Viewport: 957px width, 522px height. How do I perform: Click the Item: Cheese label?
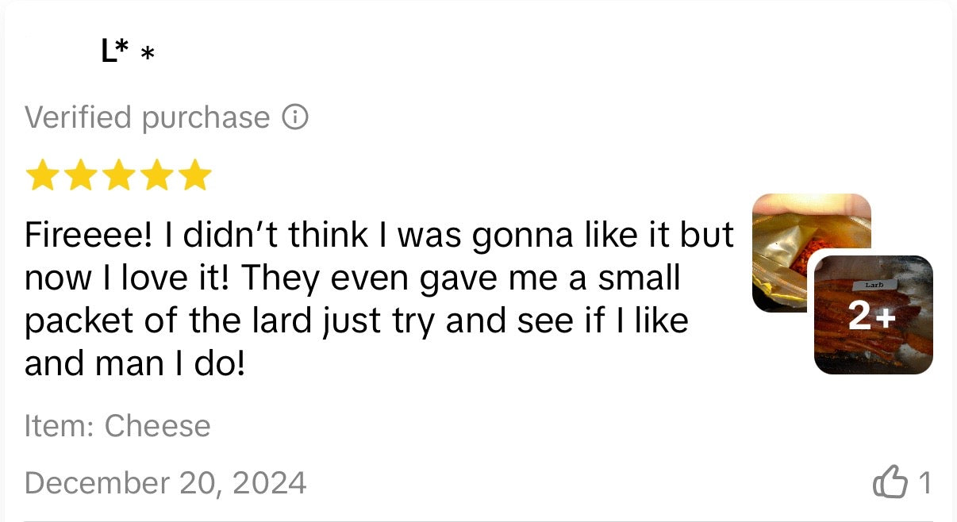(117, 427)
